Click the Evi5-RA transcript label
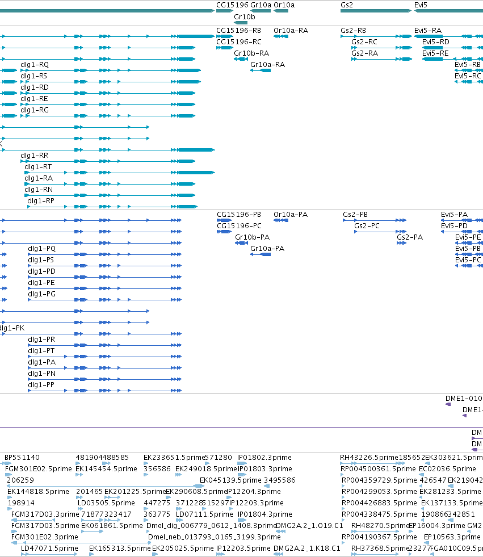483x557 pixels. [x=428, y=31]
